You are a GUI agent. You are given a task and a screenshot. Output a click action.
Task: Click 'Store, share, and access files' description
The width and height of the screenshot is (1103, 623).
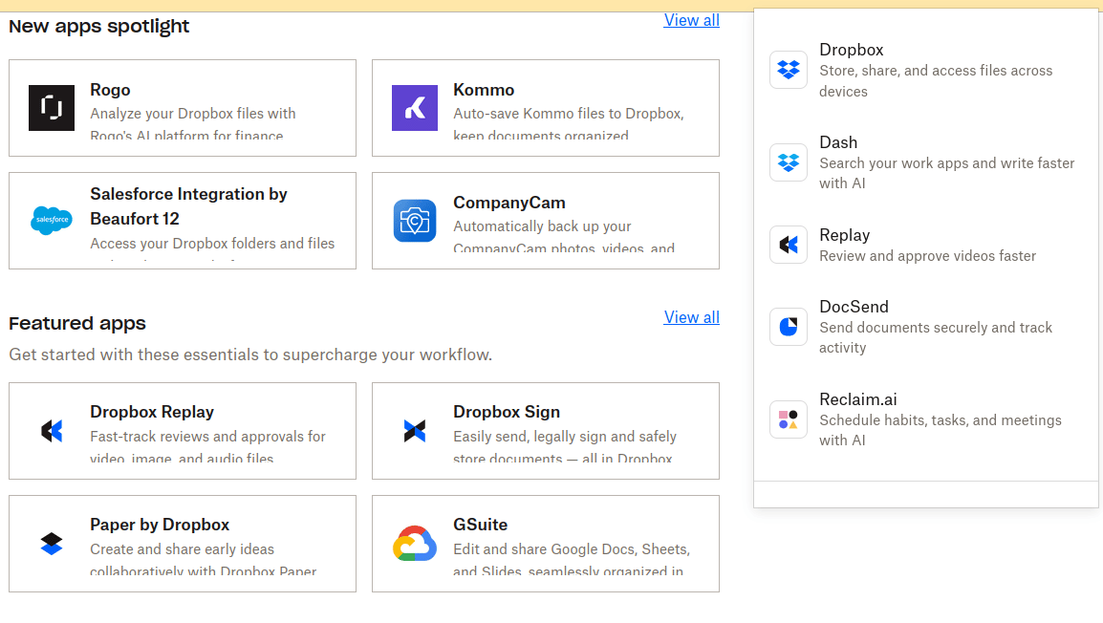936,81
